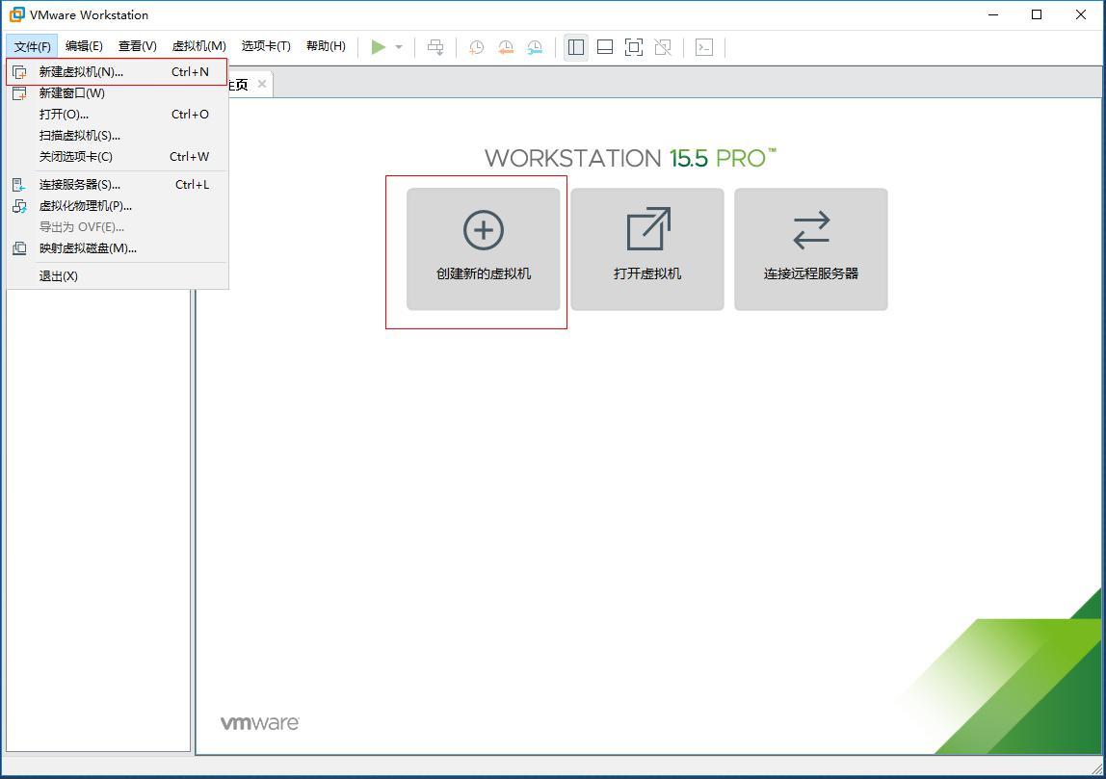Open the 编辑(E) menu
Image resolution: width=1106 pixels, height=779 pixels.
(84, 45)
